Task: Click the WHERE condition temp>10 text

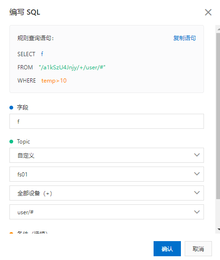Action: point(54,81)
